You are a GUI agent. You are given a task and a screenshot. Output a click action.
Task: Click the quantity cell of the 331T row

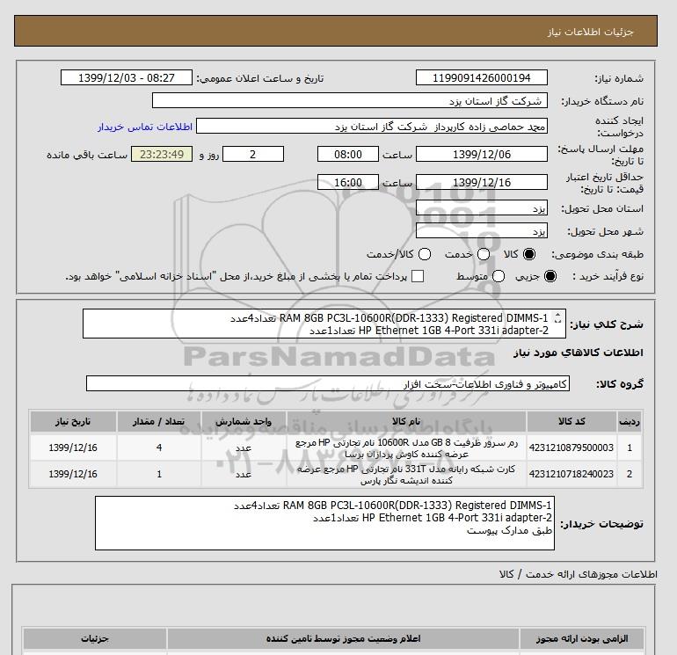pyautogui.click(x=159, y=474)
